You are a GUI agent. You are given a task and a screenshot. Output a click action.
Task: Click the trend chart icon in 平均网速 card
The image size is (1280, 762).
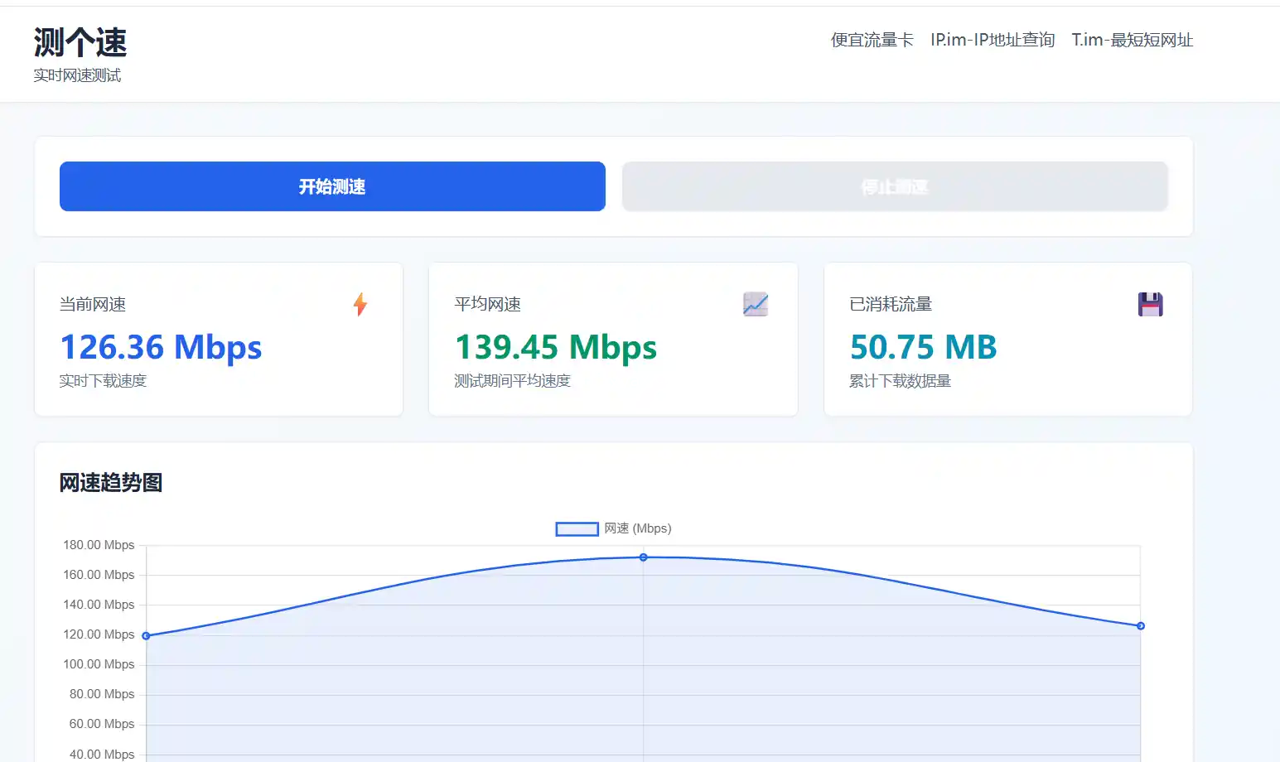(x=755, y=305)
